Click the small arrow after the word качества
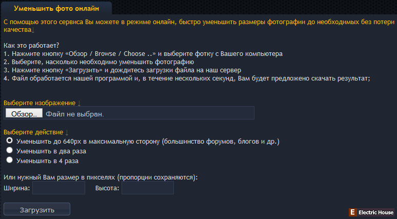 click(x=33, y=30)
